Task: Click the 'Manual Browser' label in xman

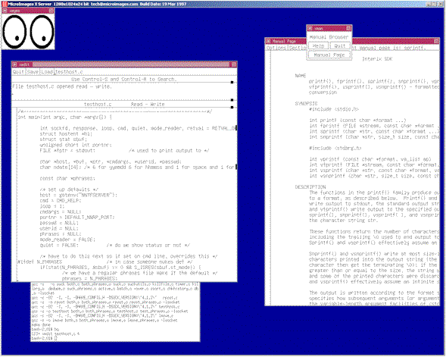Action: pyautogui.click(x=329, y=37)
